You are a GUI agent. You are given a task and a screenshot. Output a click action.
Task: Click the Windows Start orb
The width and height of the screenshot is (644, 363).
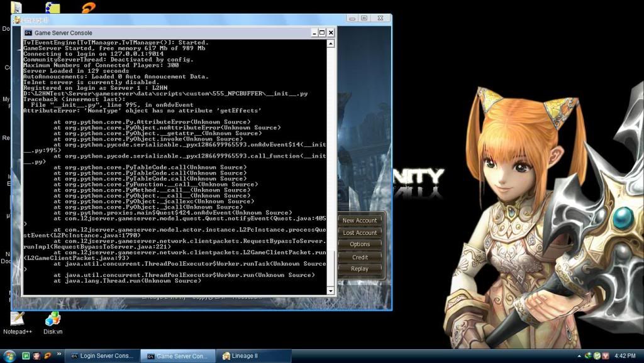(x=9, y=355)
